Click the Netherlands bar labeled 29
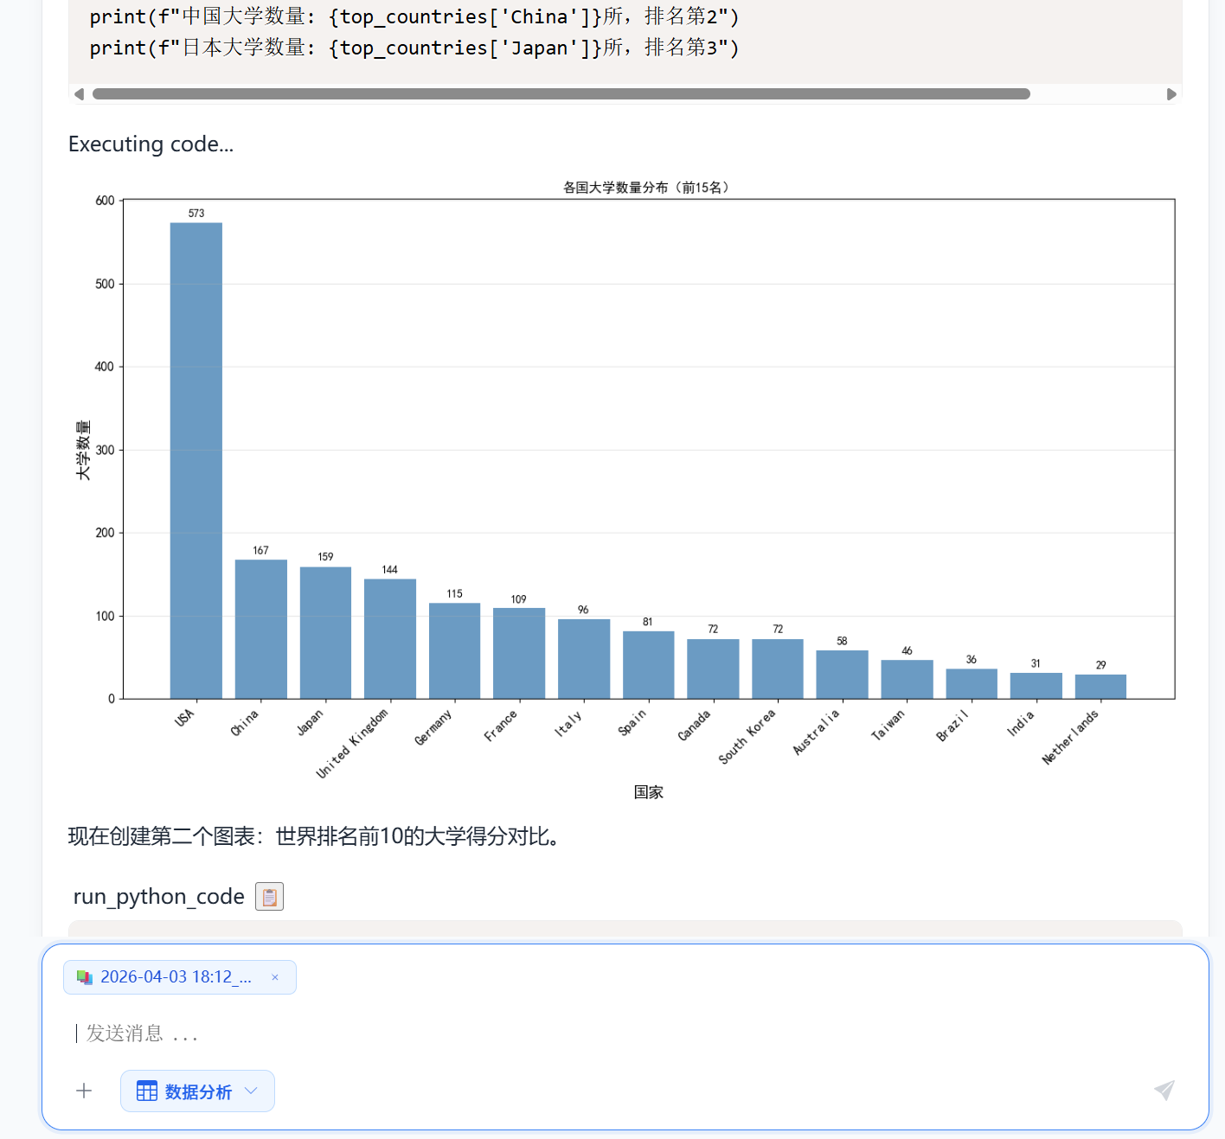 [1100, 686]
